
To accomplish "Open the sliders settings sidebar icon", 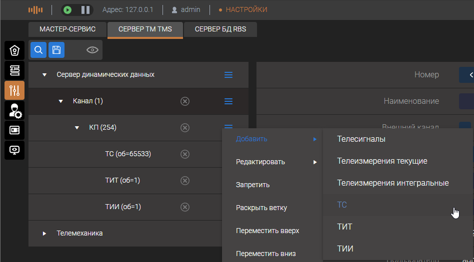I will (x=14, y=90).
